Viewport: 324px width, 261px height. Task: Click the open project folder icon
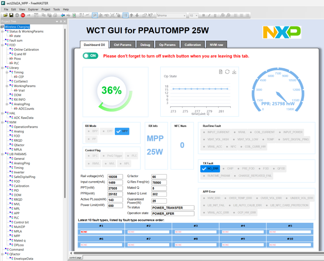click(6, 15)
